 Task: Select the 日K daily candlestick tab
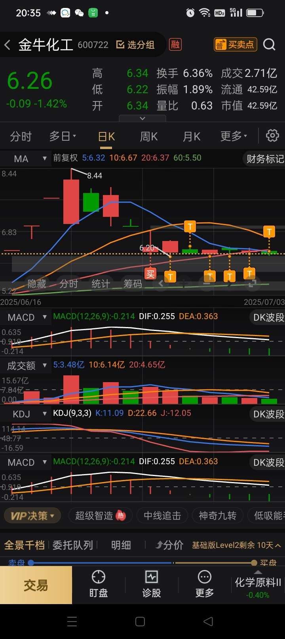click(106, 136)
